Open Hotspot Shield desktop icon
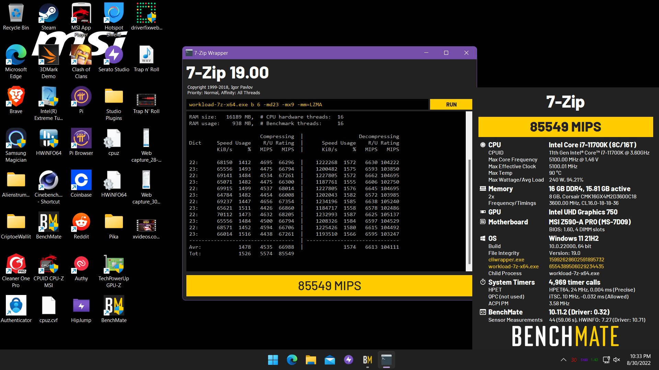Screen dimensions: 659x370 pos(114,20)
